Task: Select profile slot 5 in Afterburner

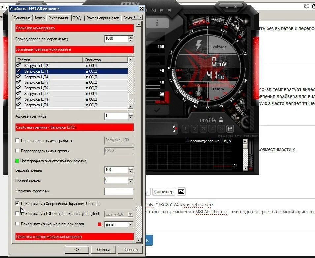Action: tap(221, 129)
